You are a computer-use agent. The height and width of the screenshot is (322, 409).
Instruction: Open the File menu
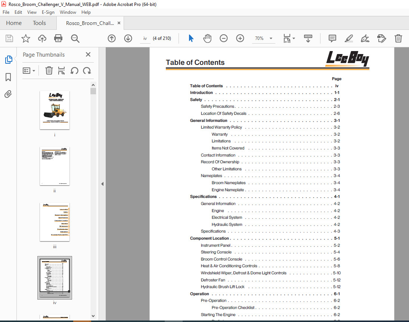6,12
